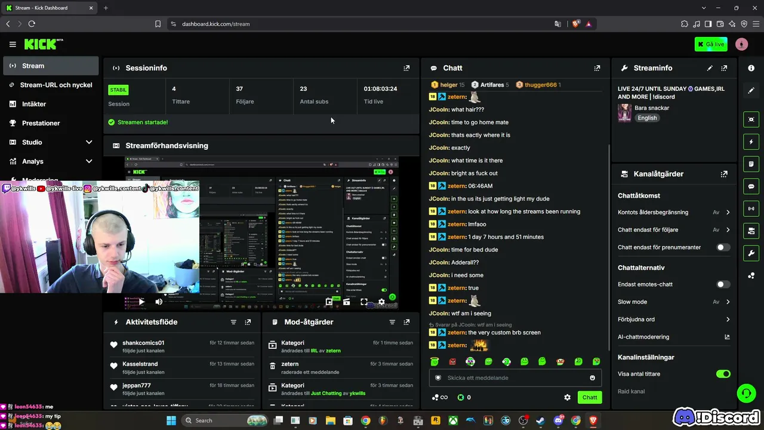
Task: Open Prestationer in the sidebar
Action: coord(51,123)
